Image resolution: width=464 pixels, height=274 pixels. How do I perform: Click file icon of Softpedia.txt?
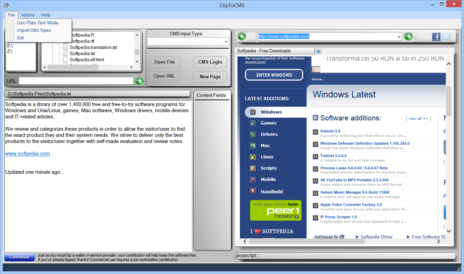(66, 53)
